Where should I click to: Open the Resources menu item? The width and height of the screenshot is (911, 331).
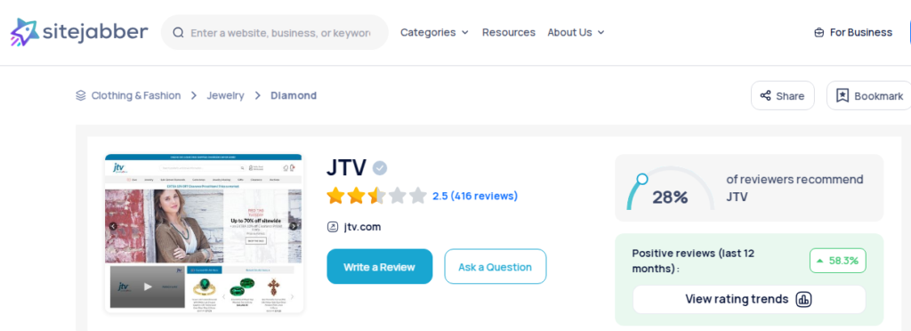click(508, 33)
